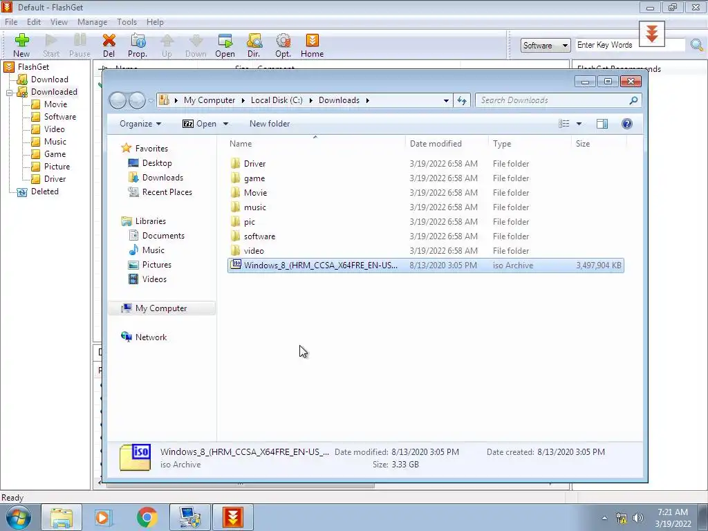Open Windows Media Player from taskbar

tap(104, 517)
